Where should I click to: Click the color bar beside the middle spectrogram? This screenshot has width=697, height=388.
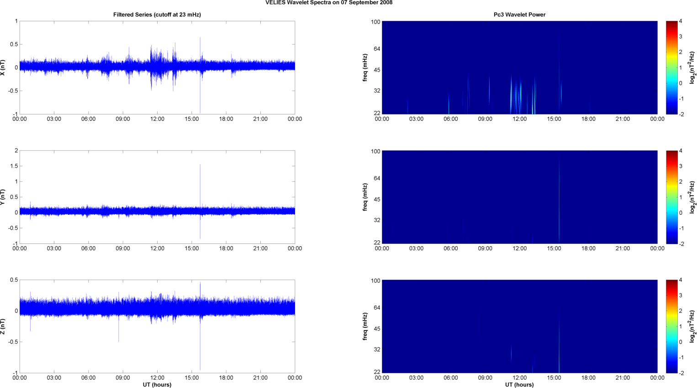tap(671, 197)
